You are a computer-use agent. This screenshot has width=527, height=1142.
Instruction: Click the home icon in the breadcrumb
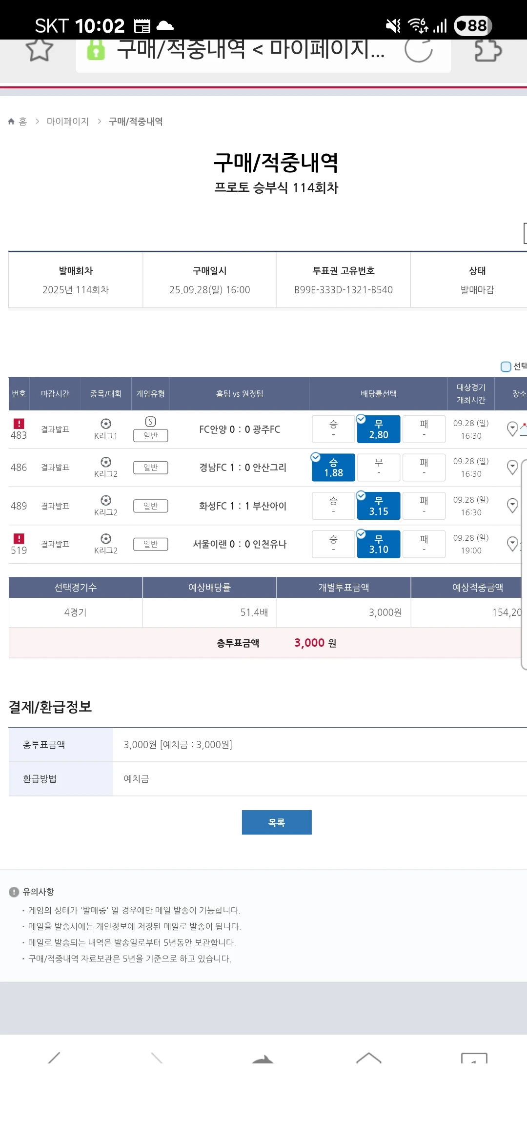pyautogui.click(x=12, y=122)
